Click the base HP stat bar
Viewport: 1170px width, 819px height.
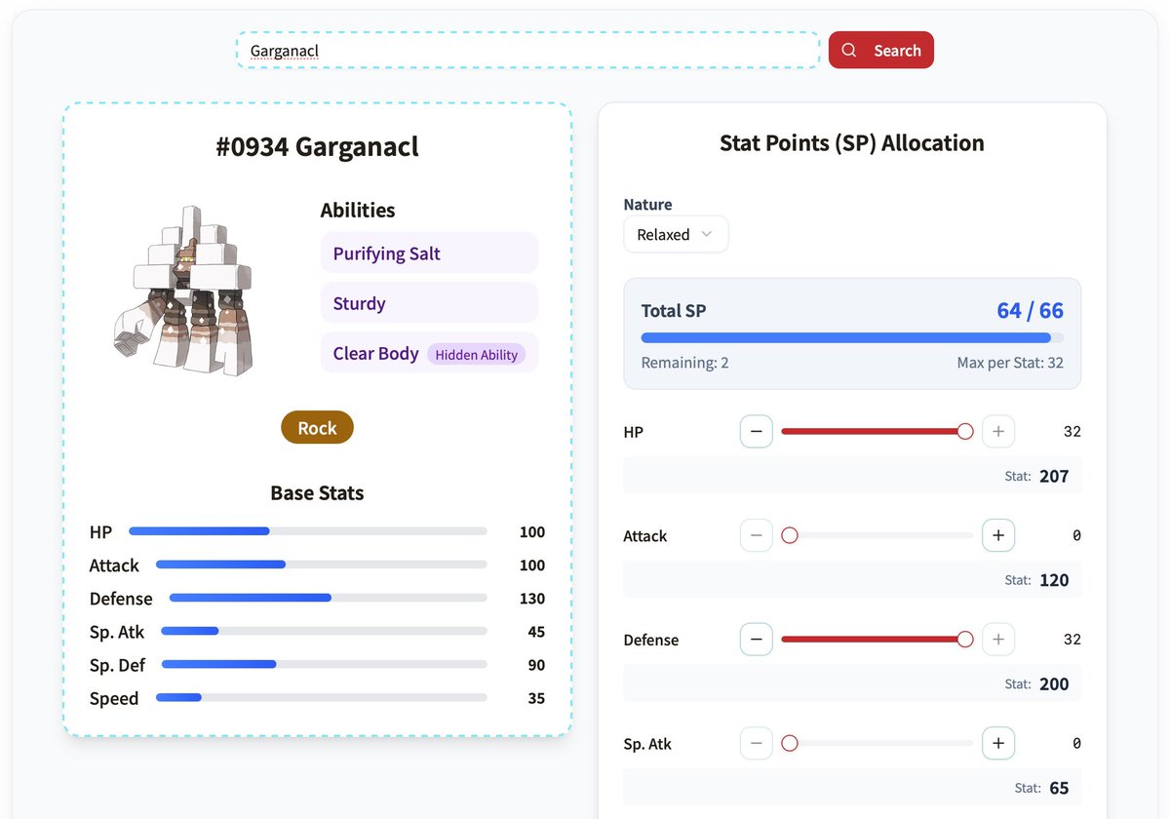tap(308, 531)
